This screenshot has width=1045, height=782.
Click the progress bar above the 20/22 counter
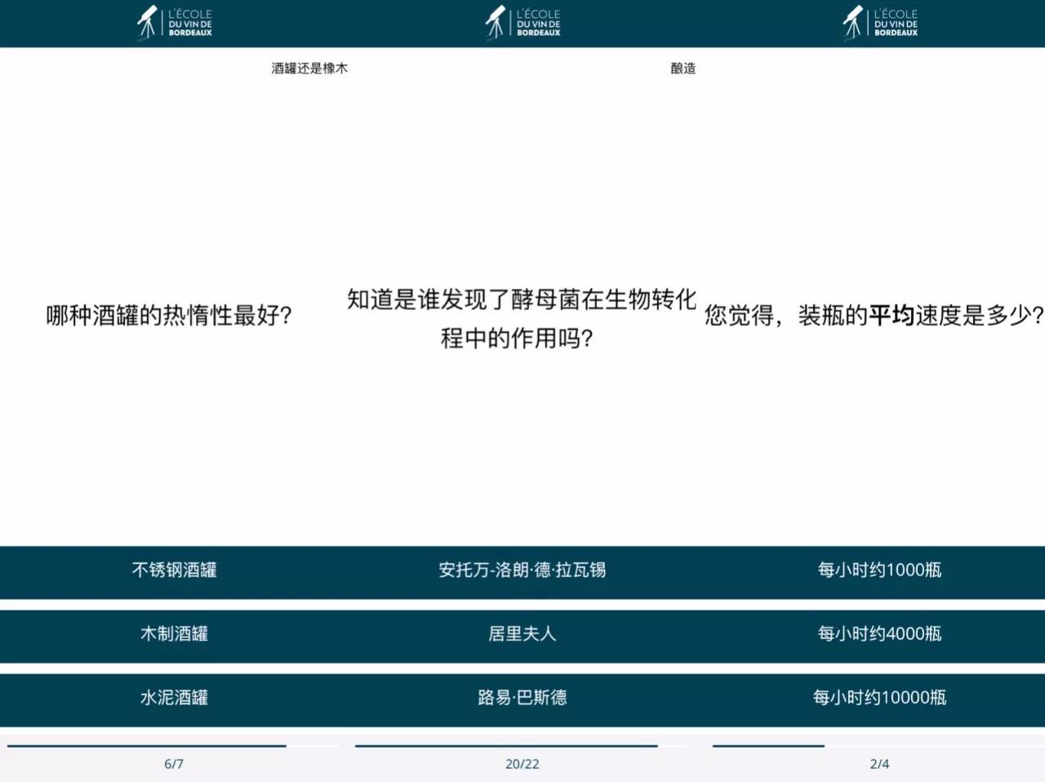(x=522, y=745)
